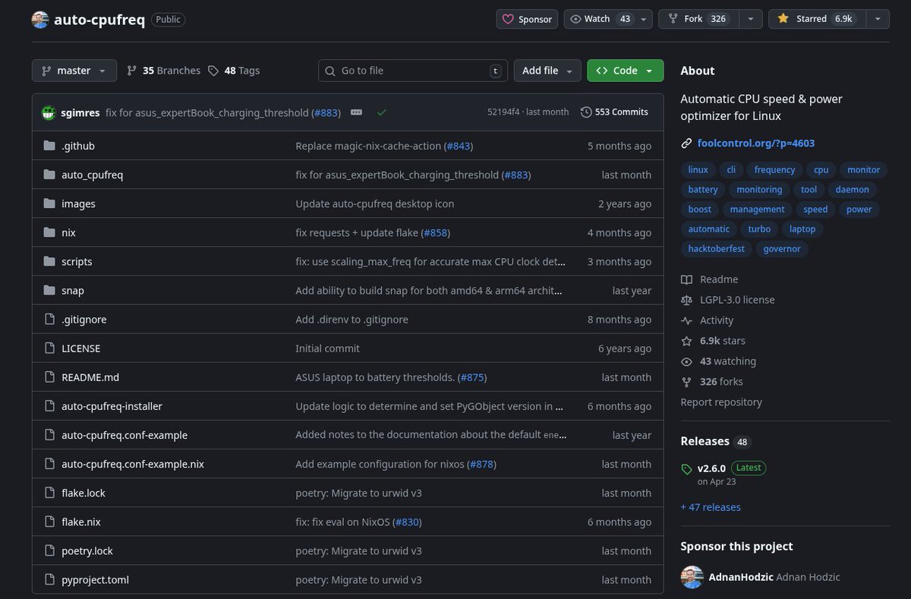The width and height of the screenshot is (911, 599).
Task: Click the Readme book icon
Action: 687,279
